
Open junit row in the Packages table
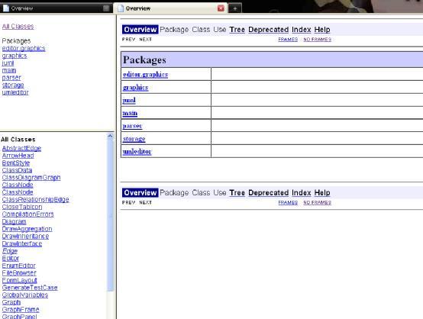click(129, 100)
